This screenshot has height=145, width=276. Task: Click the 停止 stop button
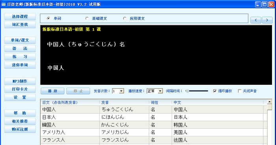pyautogui.click(x=78, y=91)
